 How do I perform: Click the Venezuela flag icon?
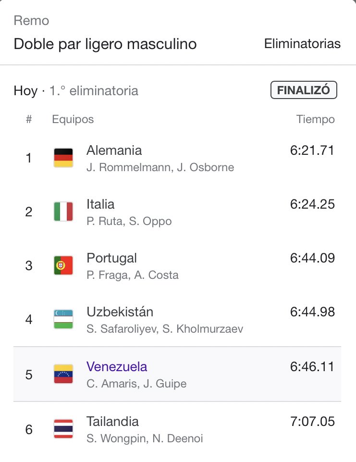[63, 374]
